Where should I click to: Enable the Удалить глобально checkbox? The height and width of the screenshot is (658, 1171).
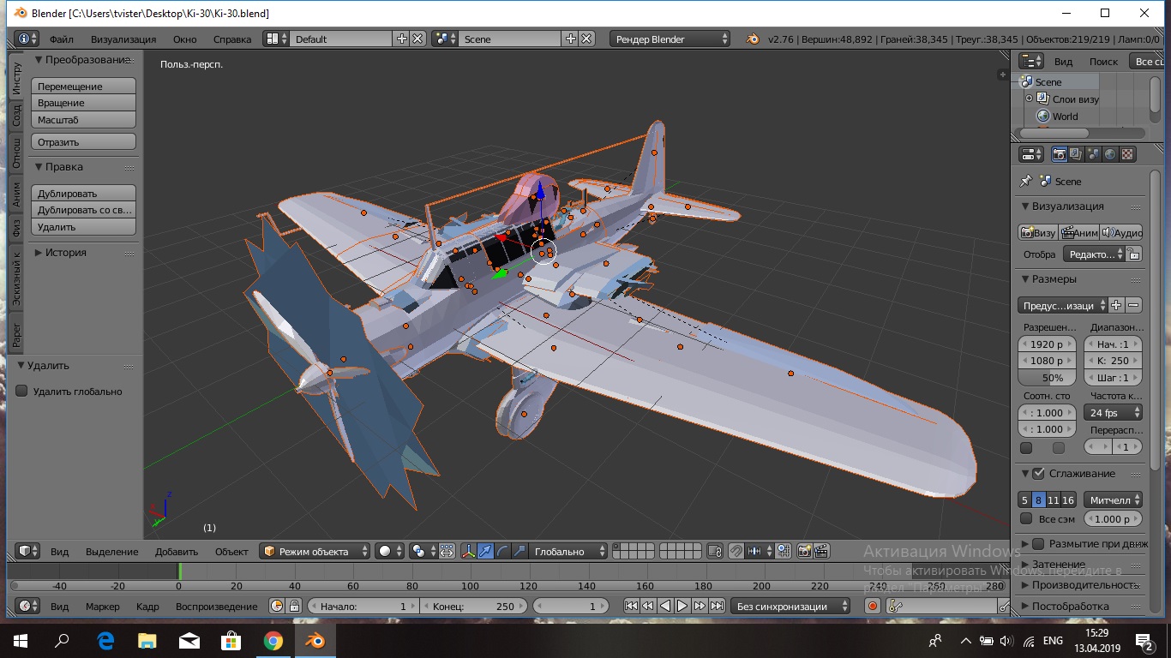pyautogui.click(x=22, y=392)
